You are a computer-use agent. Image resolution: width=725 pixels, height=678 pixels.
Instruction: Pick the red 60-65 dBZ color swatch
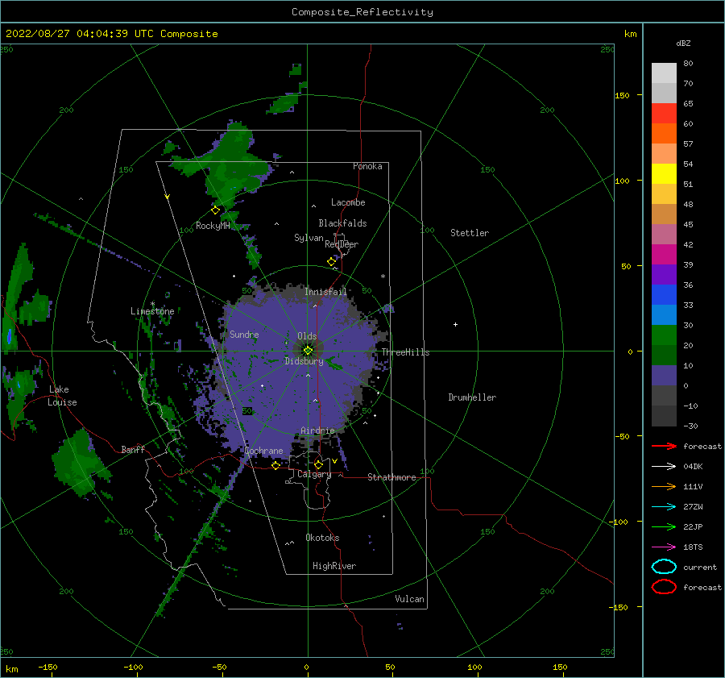pyautogui.click(x=664, y=114)
